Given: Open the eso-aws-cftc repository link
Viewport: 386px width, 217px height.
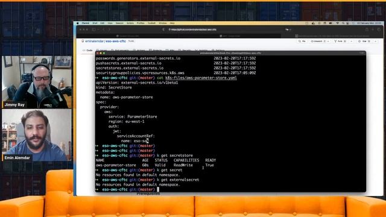Looking at the screenshot, I should [116, 42].
